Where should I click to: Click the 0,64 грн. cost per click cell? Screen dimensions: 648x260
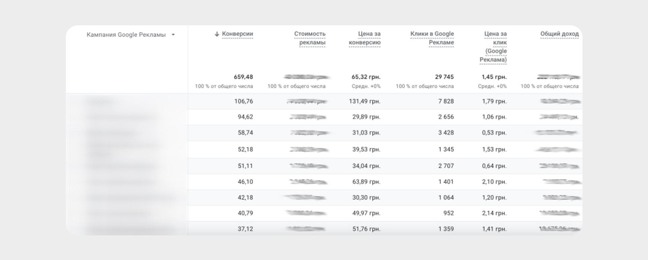pyautogui.click(x=494, y=166)
